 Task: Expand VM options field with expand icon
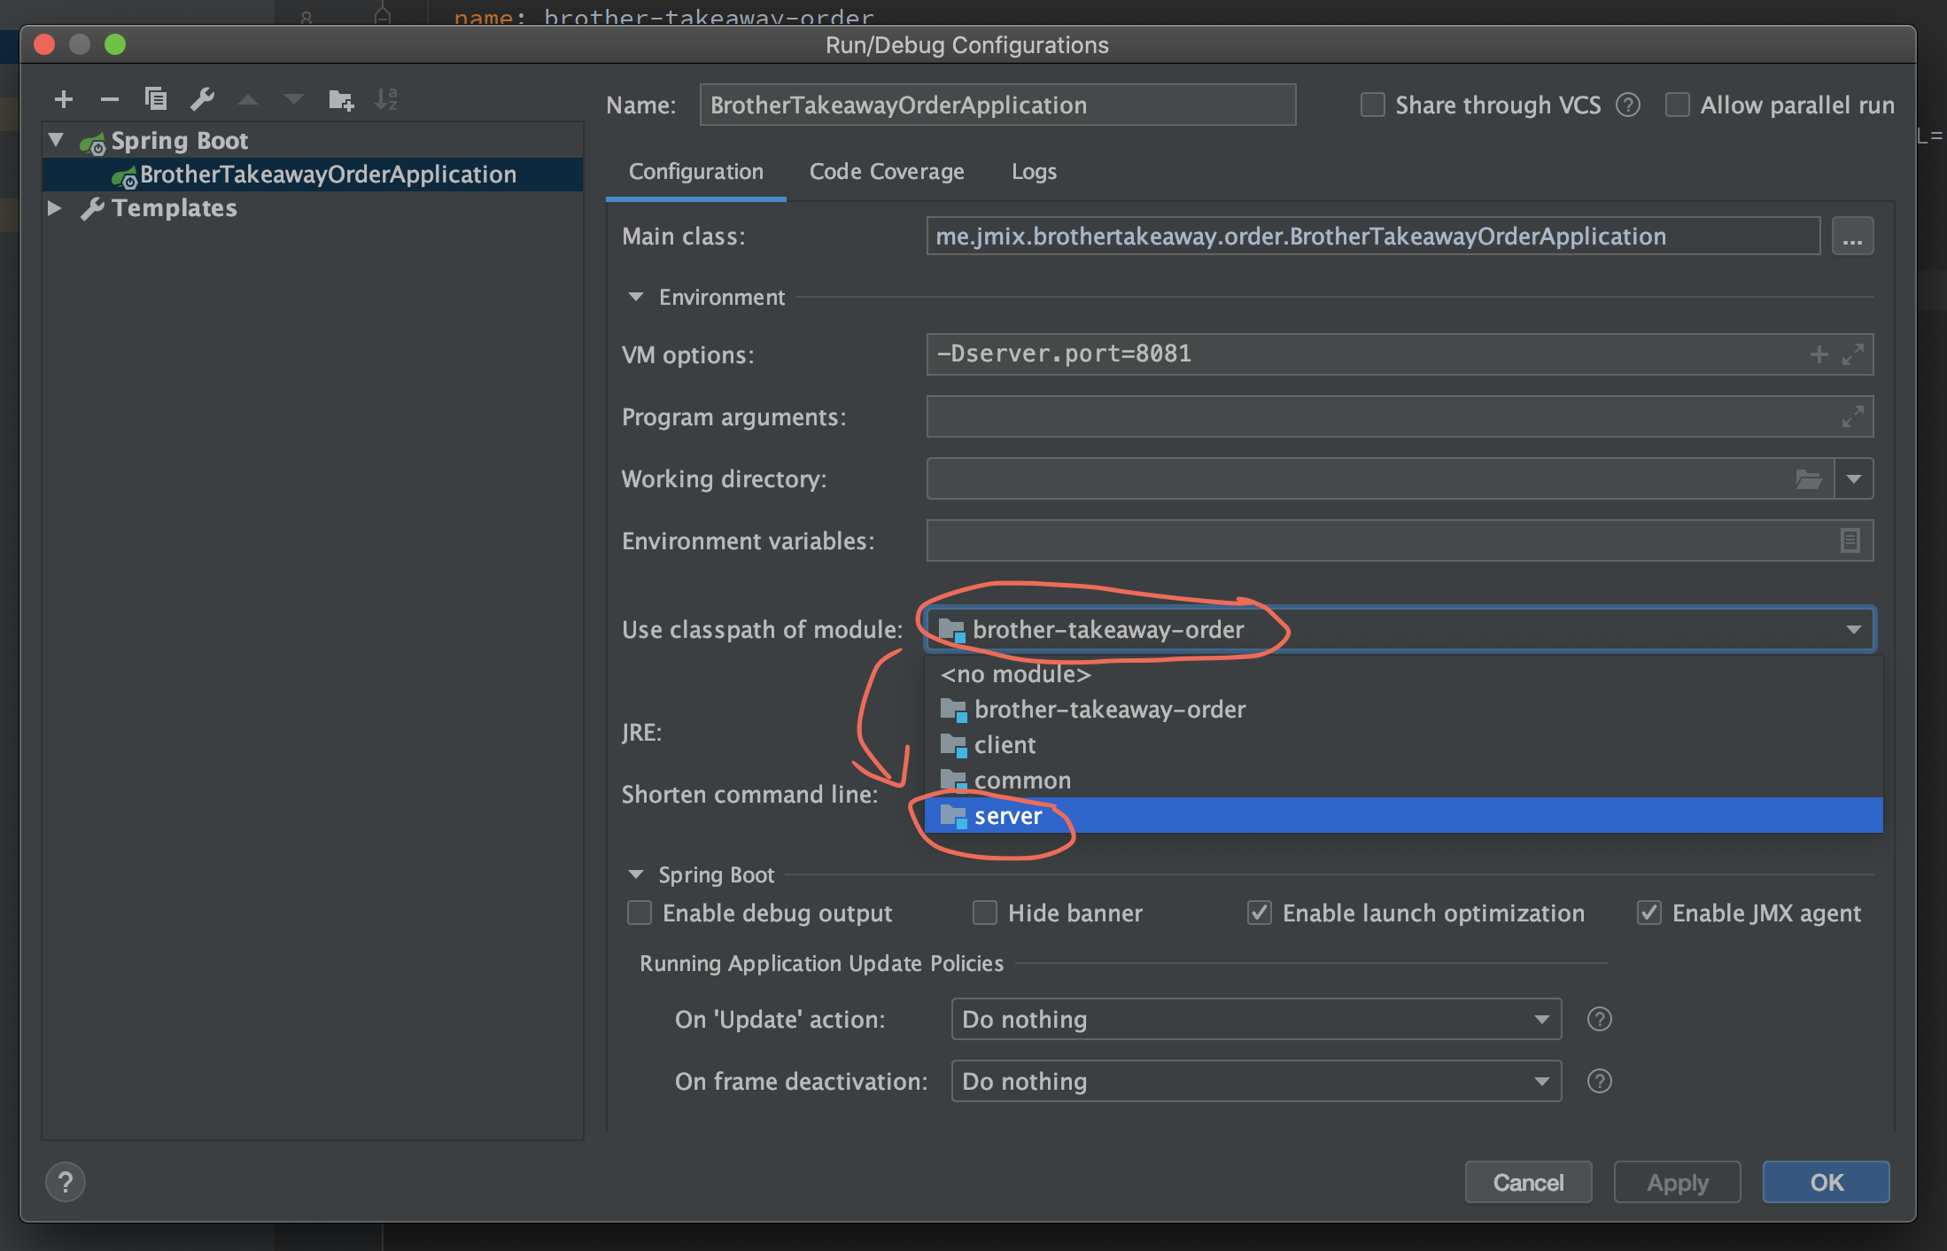[x=1853, y=354]
